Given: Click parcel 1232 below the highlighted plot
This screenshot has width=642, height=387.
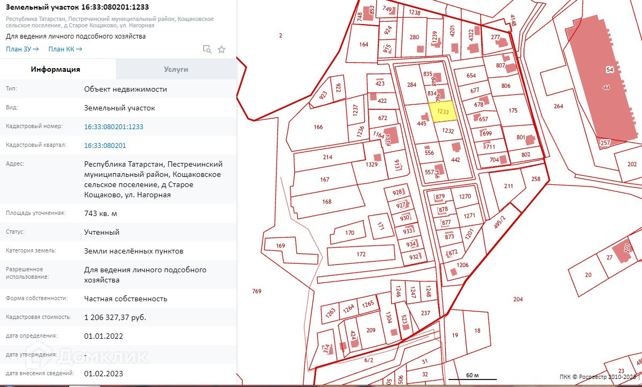Looking at the screenshot, I should pos(449,131).
